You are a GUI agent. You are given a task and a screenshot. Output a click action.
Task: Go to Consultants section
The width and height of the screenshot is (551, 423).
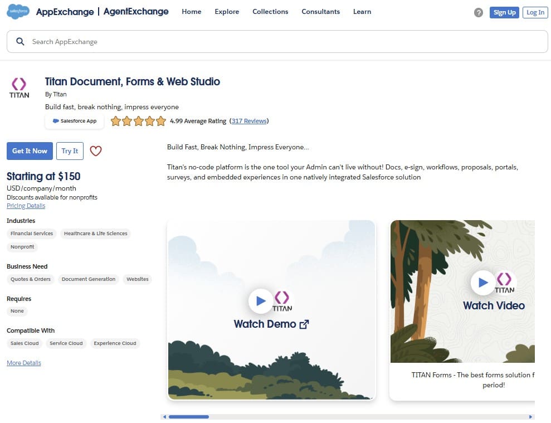click(320, 12)
